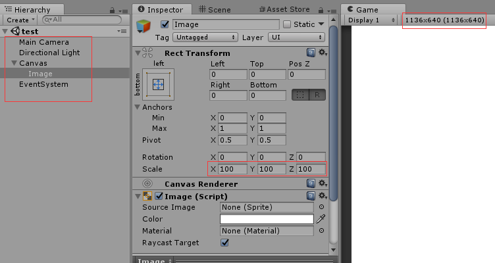This screenshot has width=495, height=263.
Task: Click the Rect Transform component icon
Action: [x=147, y=53]
